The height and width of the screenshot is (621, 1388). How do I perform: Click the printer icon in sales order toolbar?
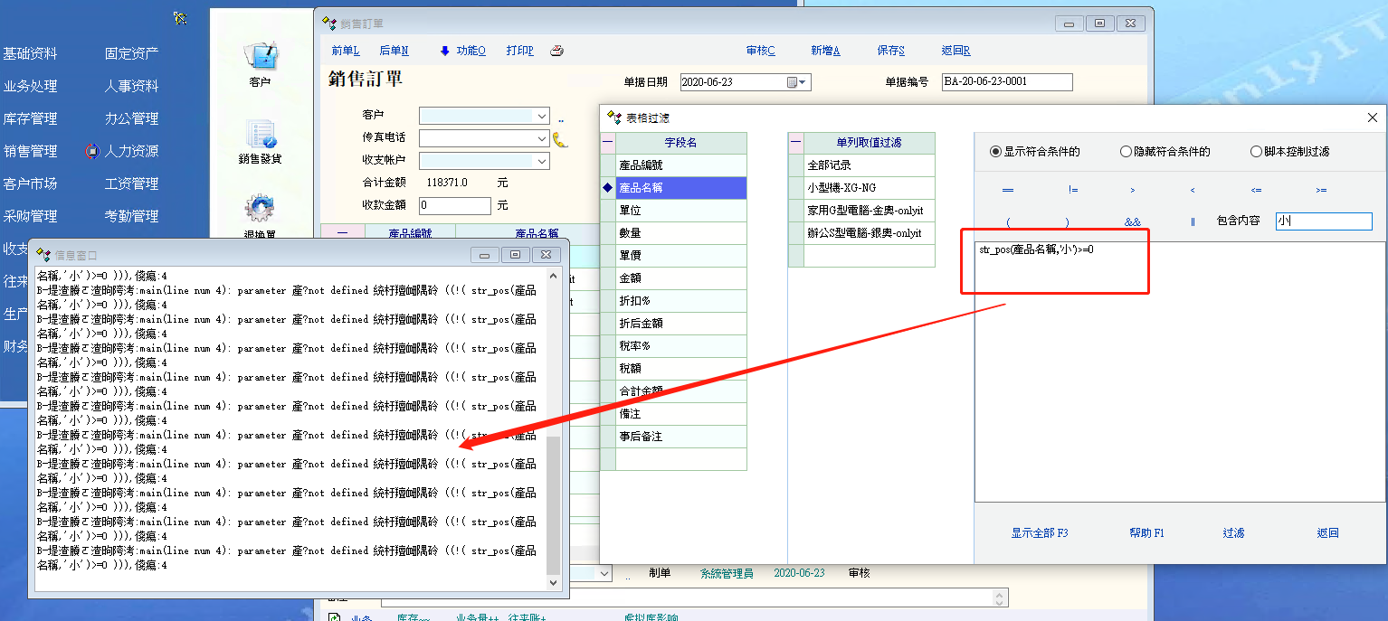[x=557, y=51]
